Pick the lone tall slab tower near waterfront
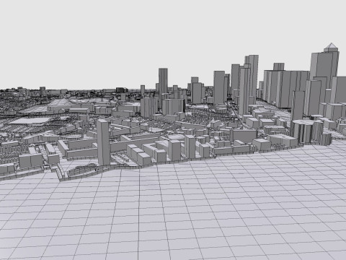The height and width of the screenshot is (260, 346). tap(103, 142)
